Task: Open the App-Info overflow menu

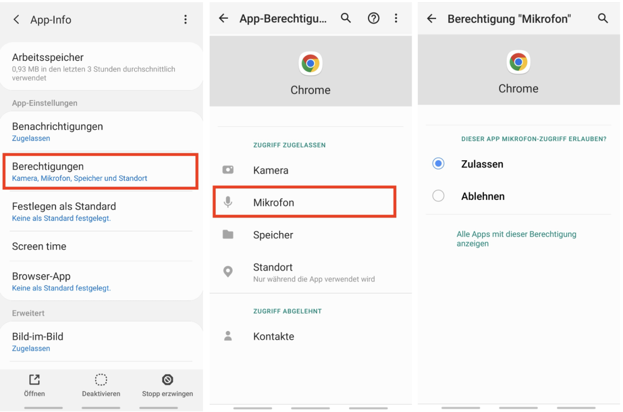Action: point(186,19)
